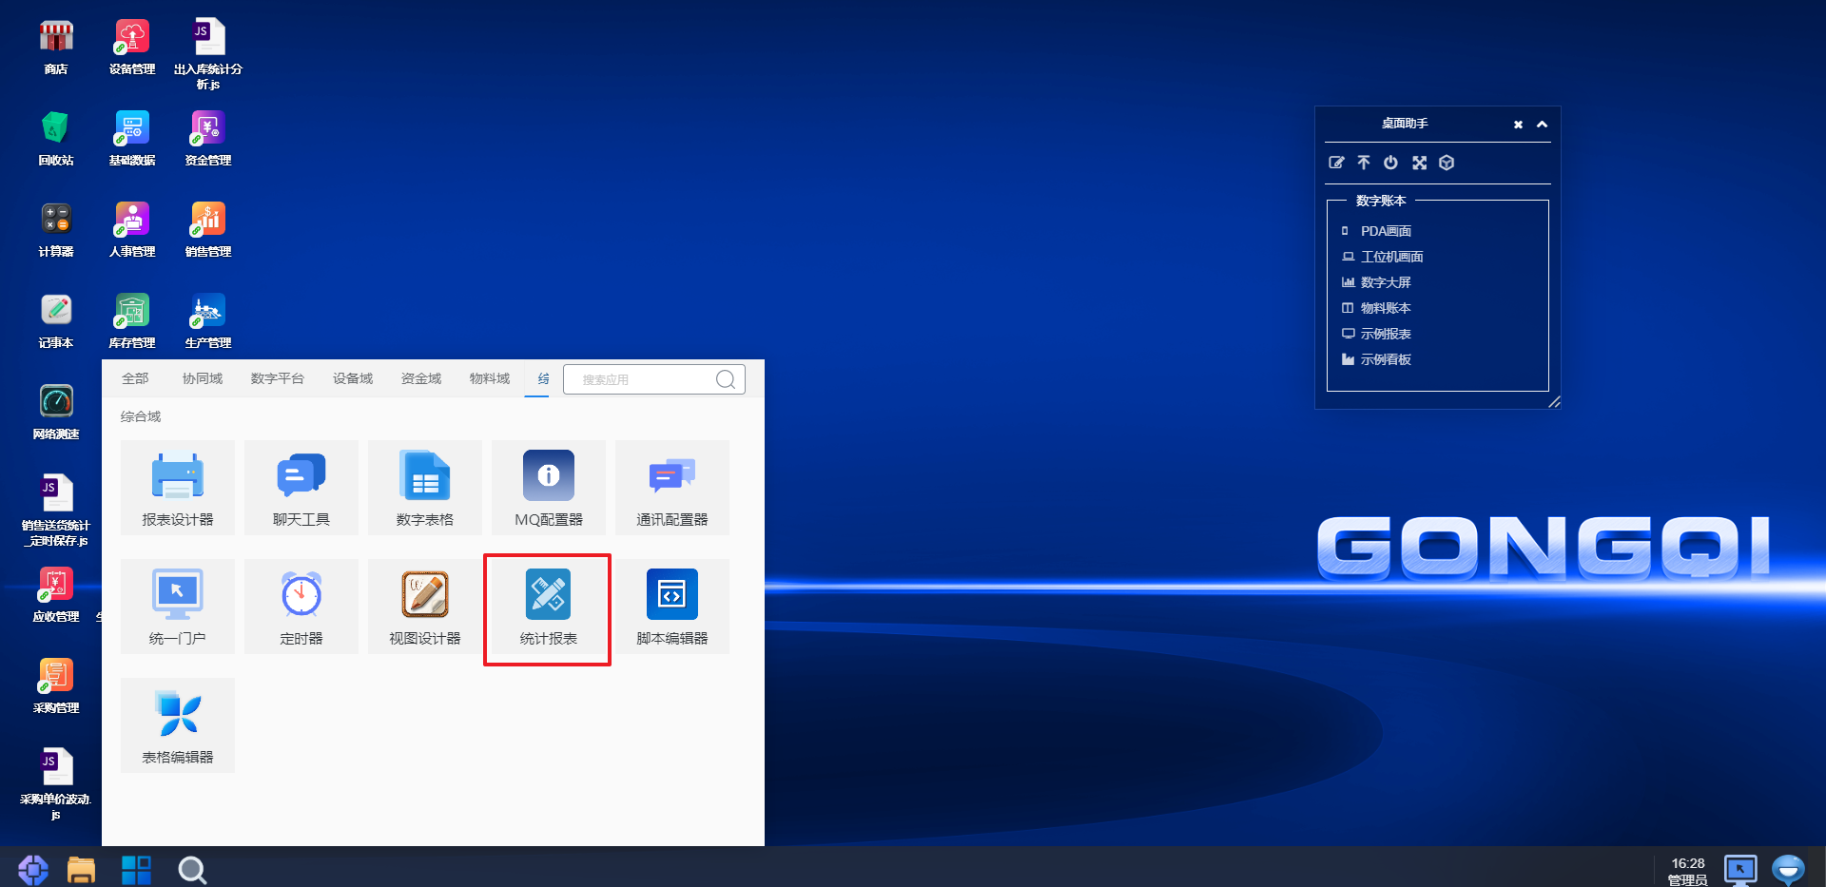Open 人事管理 desktop shortcut

click(x=132, y=229)
